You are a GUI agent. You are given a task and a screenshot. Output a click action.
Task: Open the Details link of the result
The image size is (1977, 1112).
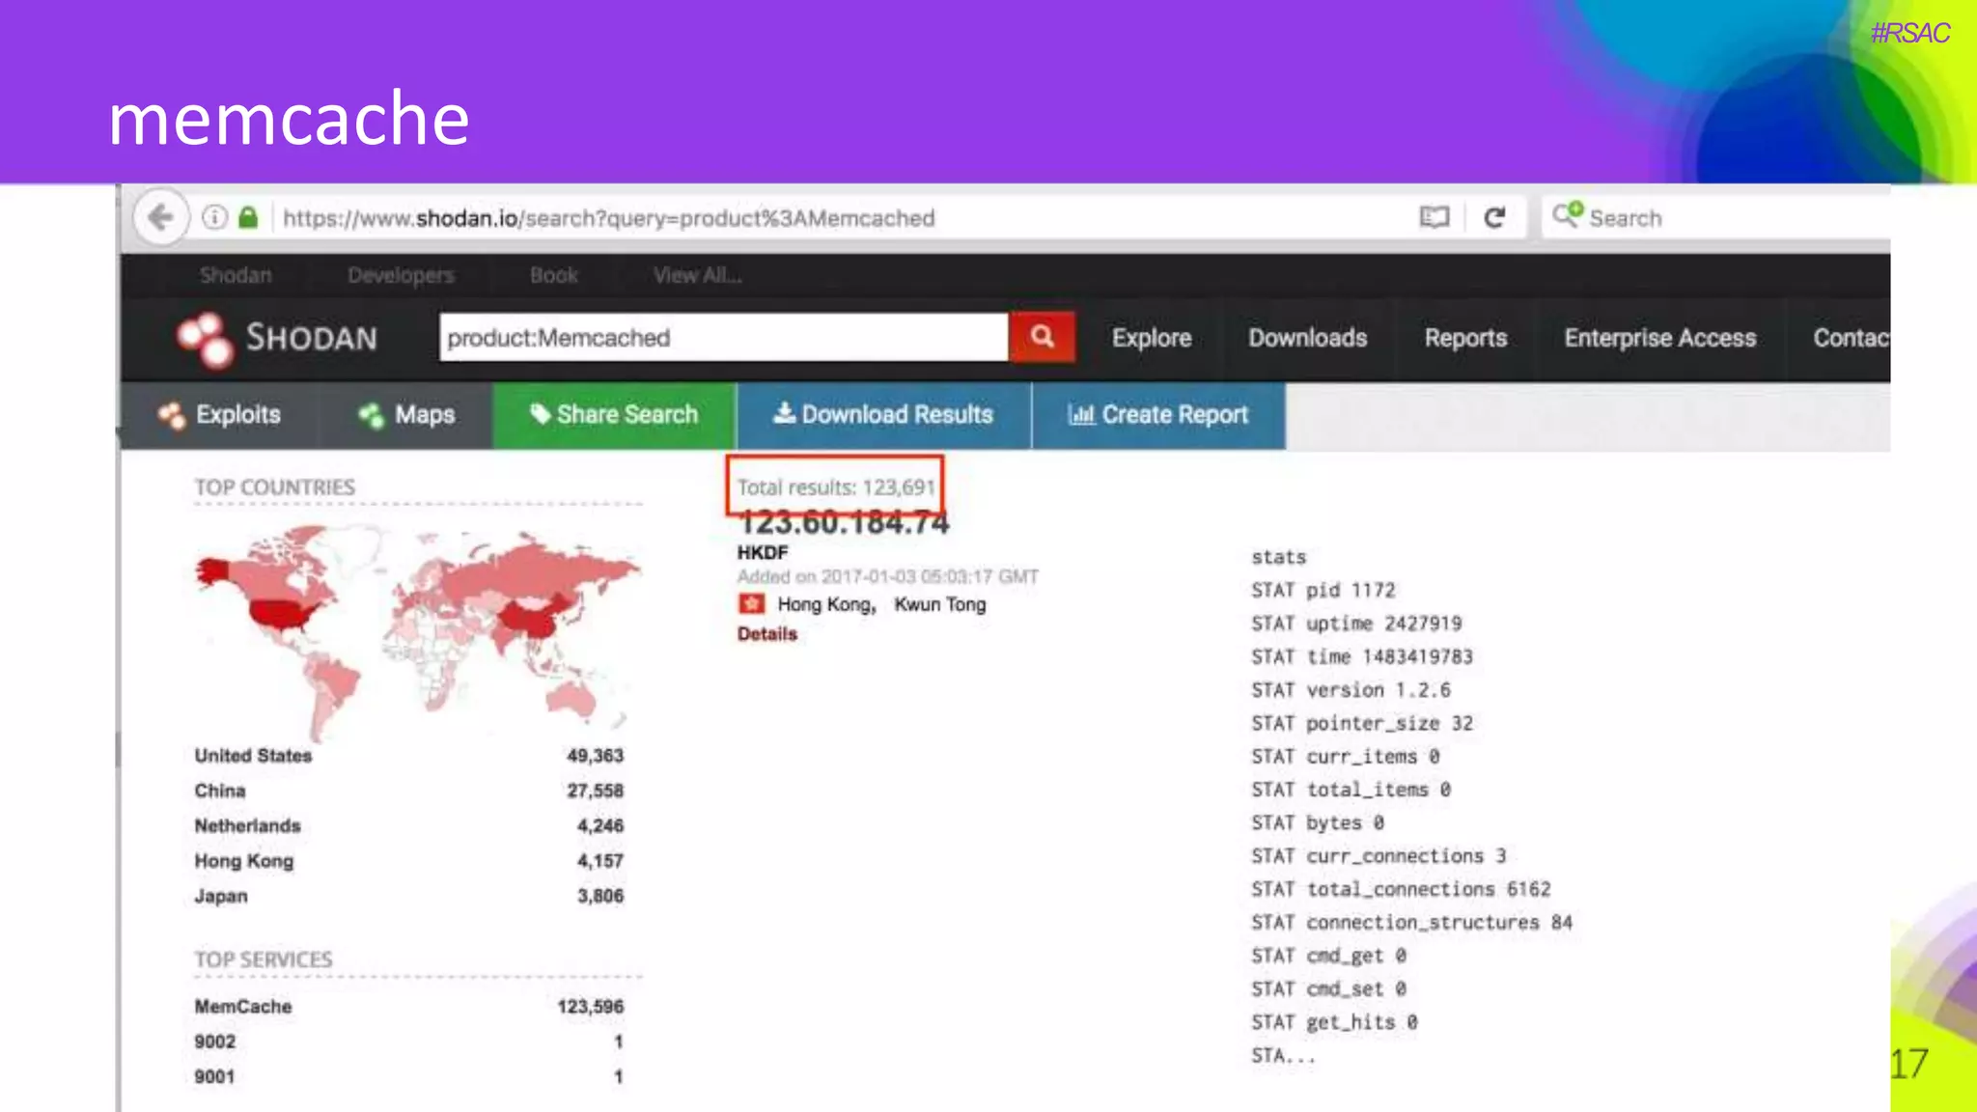pyautogui.click(x=767, y=634)
